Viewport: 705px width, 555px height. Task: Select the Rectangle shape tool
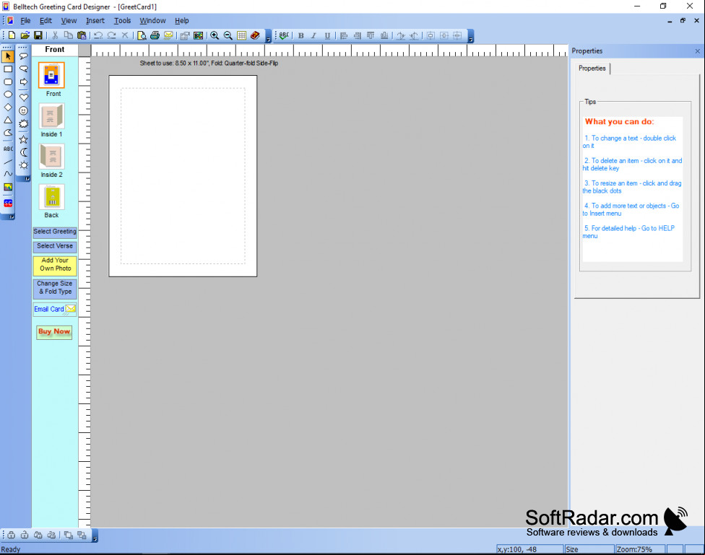coord(8,69)
